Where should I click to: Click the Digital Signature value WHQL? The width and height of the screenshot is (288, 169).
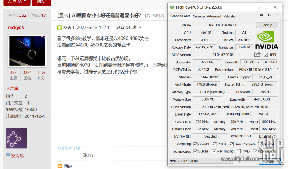pyautogui.click(x=264, y=114)
